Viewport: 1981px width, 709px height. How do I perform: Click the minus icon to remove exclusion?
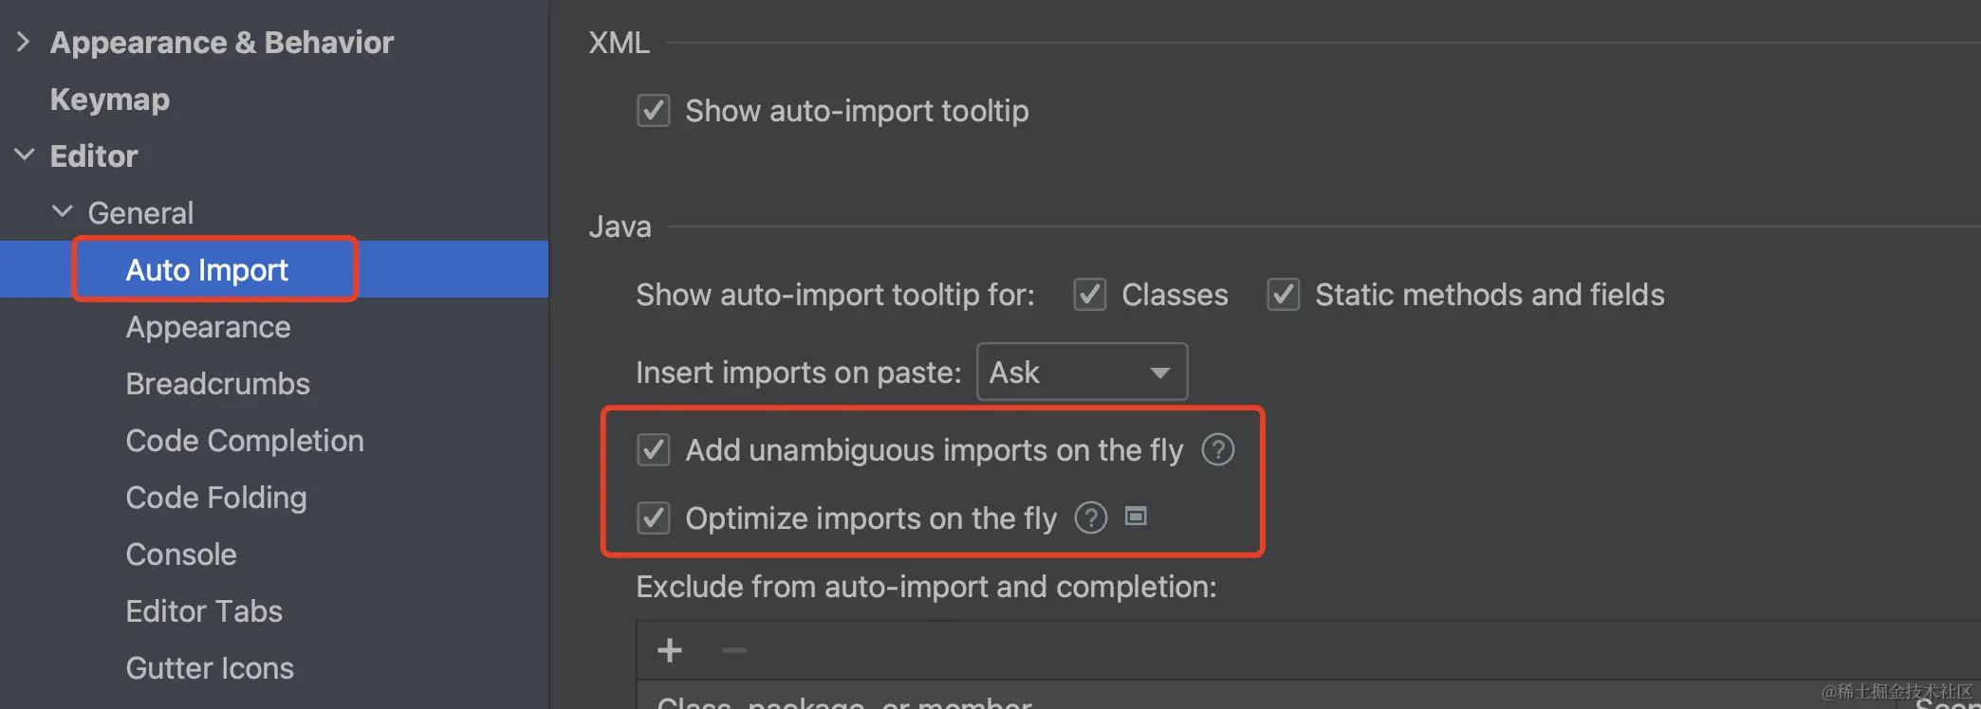pos(733,650)
